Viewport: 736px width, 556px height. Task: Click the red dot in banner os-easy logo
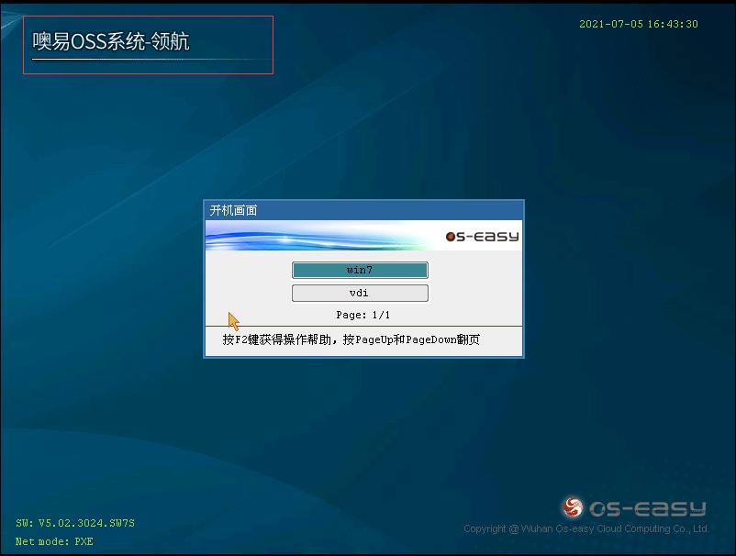(x=451, y=237)
